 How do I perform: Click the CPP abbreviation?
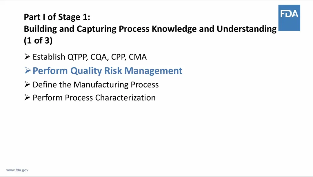pyautogui.click(x=118, y=57)
